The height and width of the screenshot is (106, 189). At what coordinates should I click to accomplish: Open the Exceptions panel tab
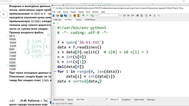pos(126,100)
